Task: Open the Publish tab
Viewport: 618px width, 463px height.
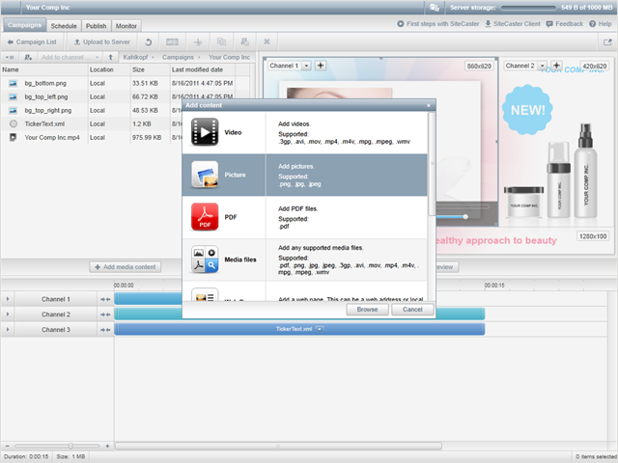Action: (96, 26)
